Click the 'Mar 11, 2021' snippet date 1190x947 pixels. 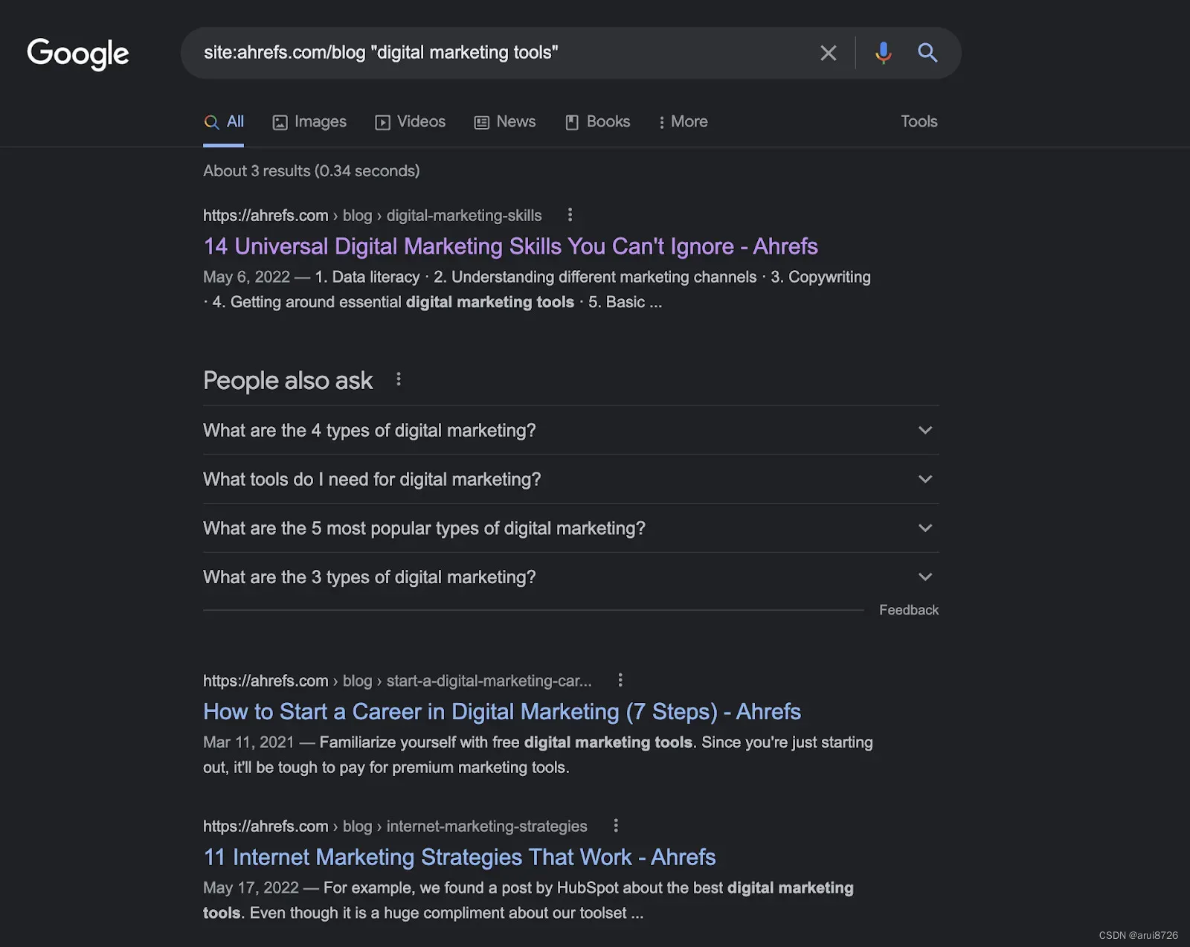(248, 742)
